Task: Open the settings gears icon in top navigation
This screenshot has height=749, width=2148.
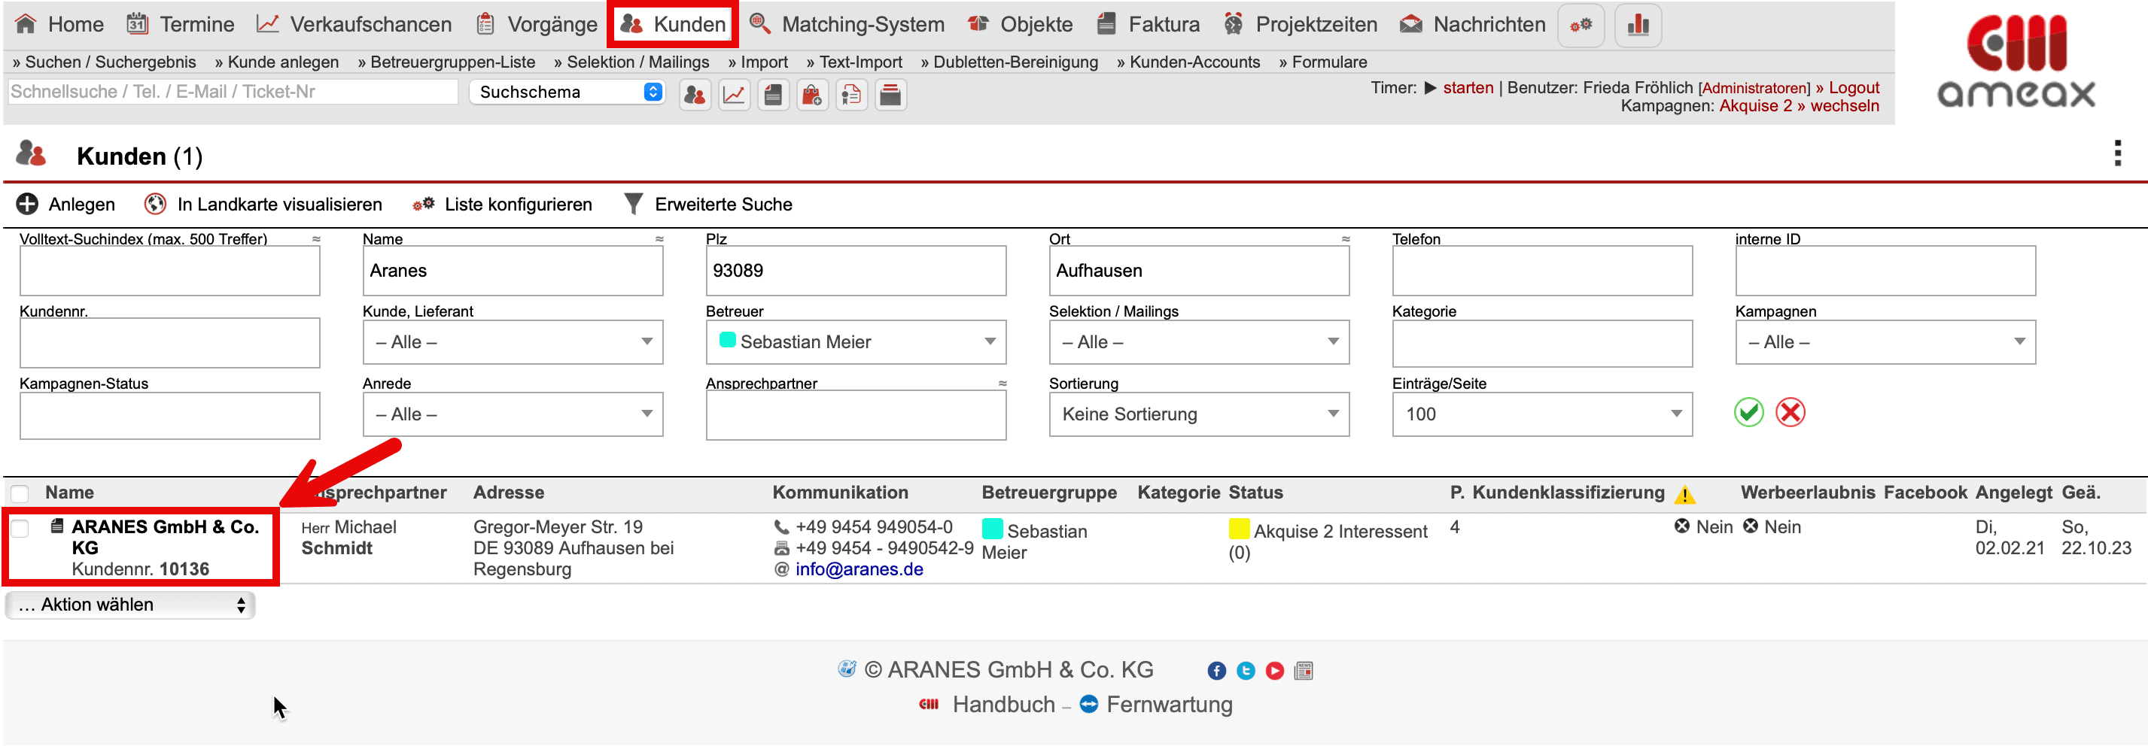Action: pos(1581,25)
